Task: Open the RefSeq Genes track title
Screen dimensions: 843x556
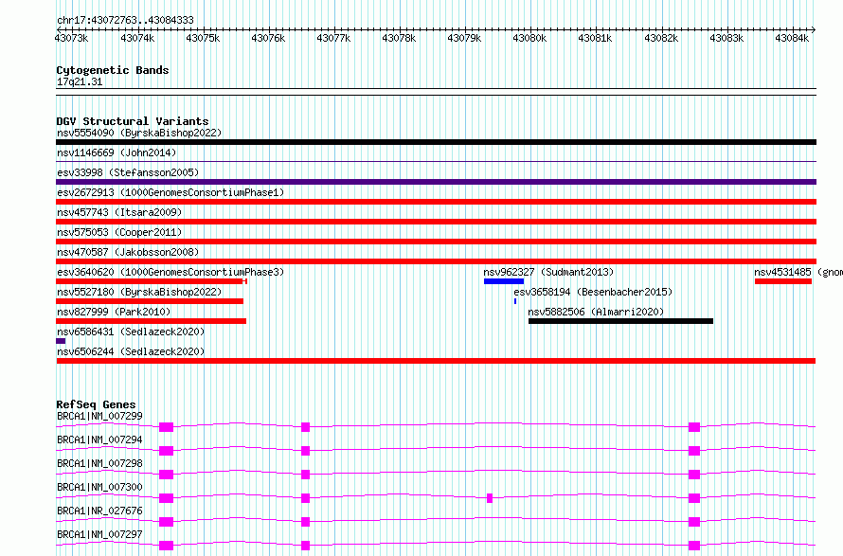Action: coord(96,404)
